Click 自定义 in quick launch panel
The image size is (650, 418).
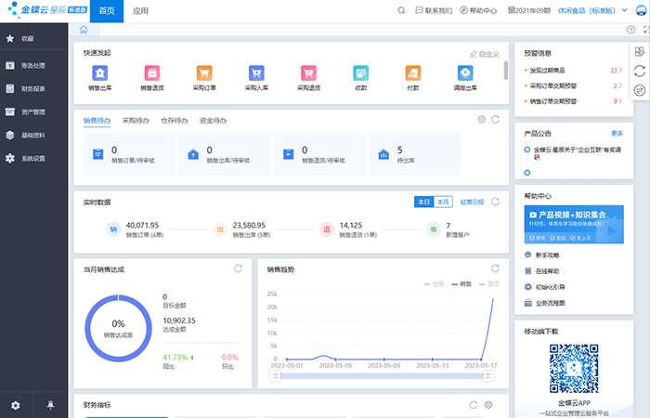pyautogui.click(x=484, y=55)
